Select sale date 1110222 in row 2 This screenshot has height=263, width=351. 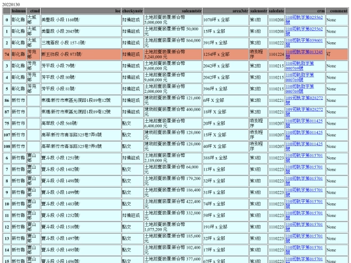[276, 43]
